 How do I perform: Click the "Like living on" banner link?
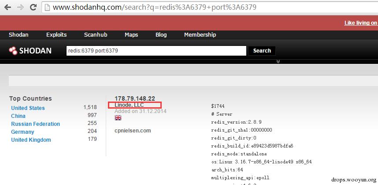point(360,23)
